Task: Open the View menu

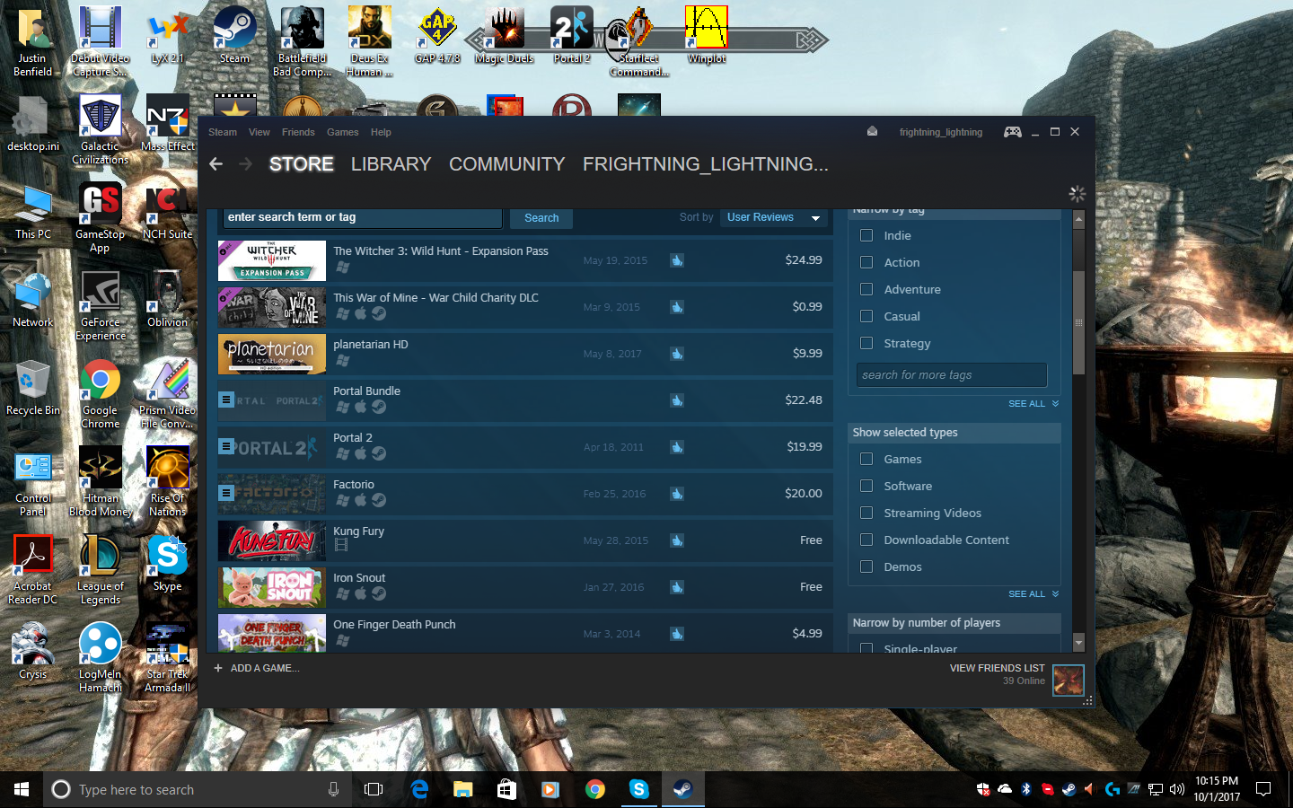Action: (x=259, y=132)
